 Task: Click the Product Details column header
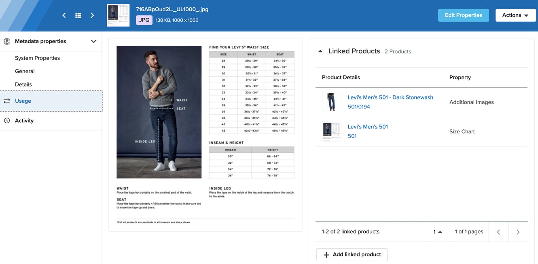341,77
